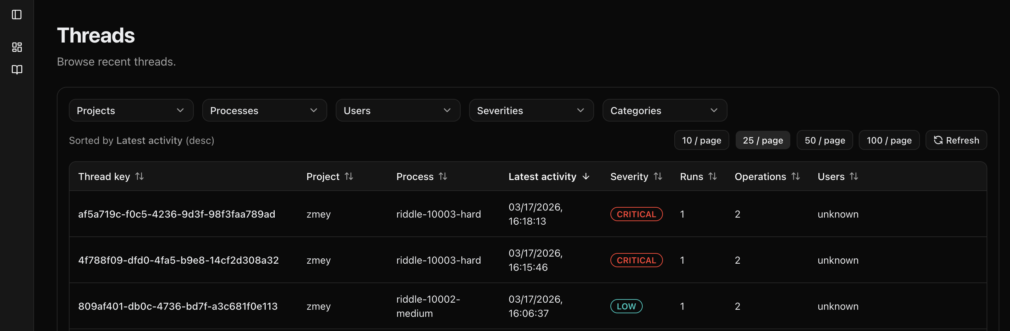Switch pagination to 10 per page
This screenshot has width=1010, height=331.
tap(702, 140)
